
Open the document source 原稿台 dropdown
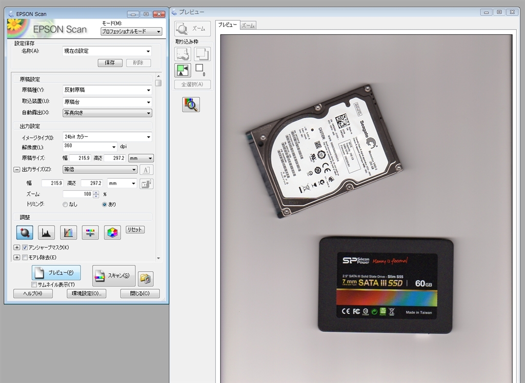click(x=107, y=102)
